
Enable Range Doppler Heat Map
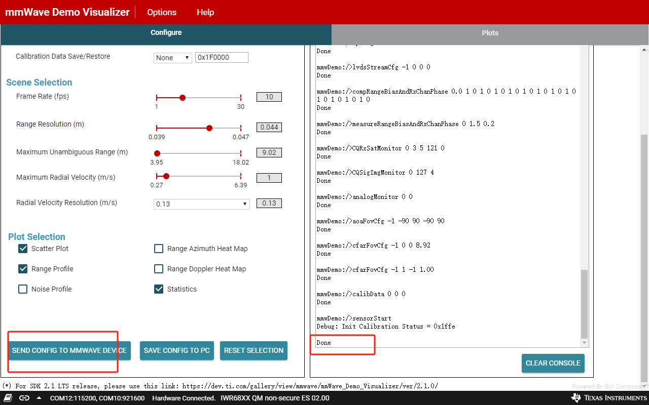(x=159, y=269)
